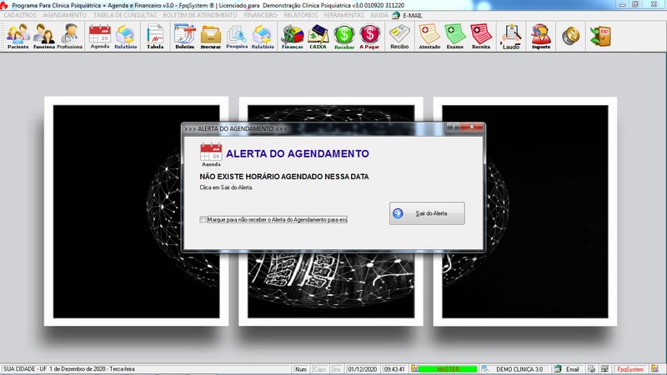667x375 pixels.
Task: Click the green Receber icon
Action: pyautogui.click(x=344, y=37)
